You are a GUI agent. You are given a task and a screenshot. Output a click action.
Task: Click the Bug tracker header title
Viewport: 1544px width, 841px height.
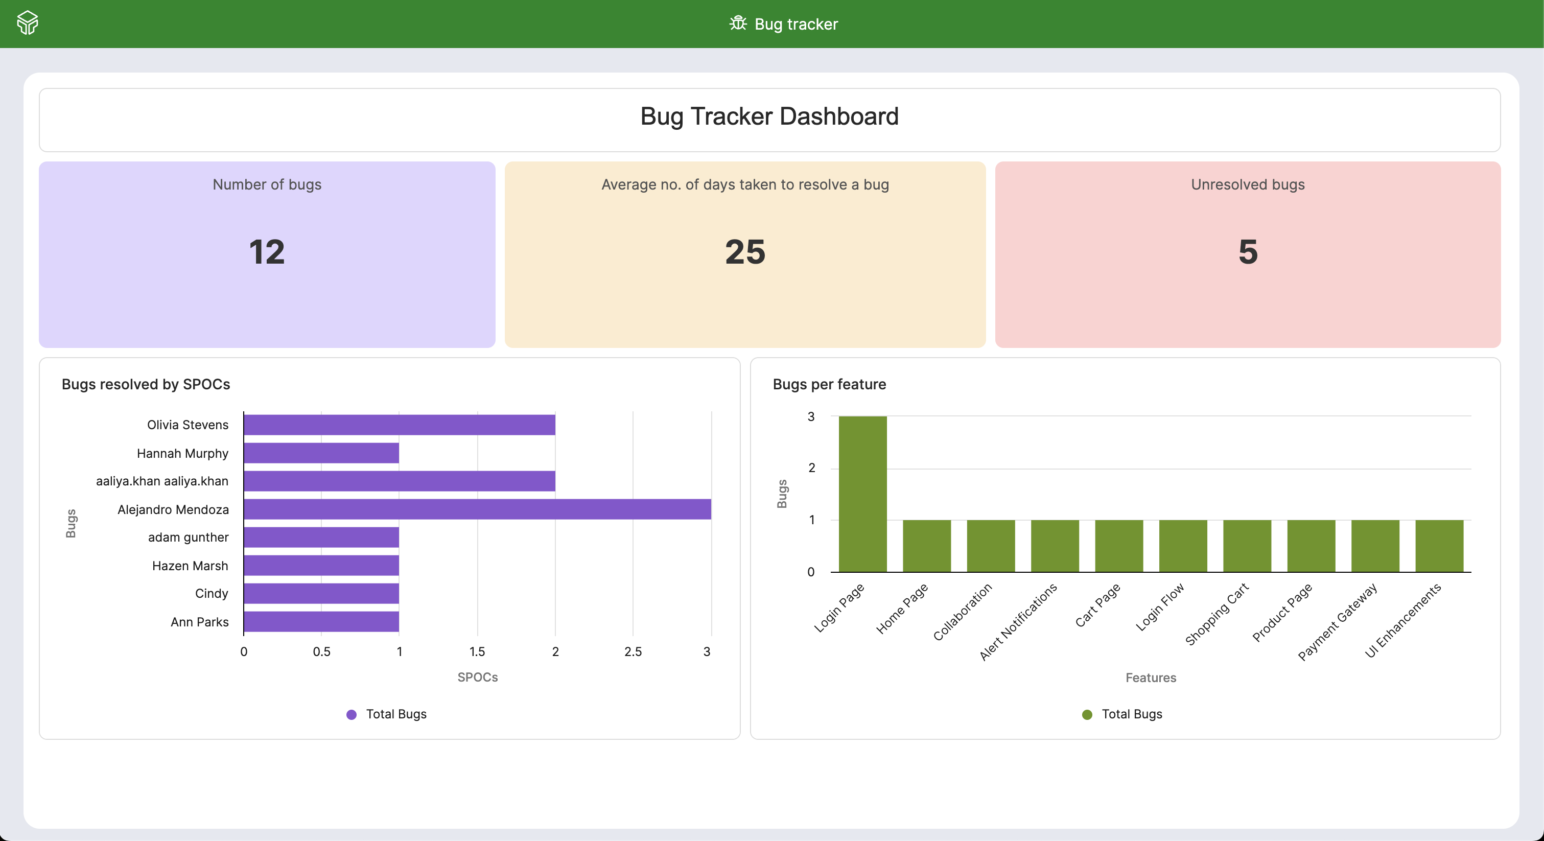point(796,24)
